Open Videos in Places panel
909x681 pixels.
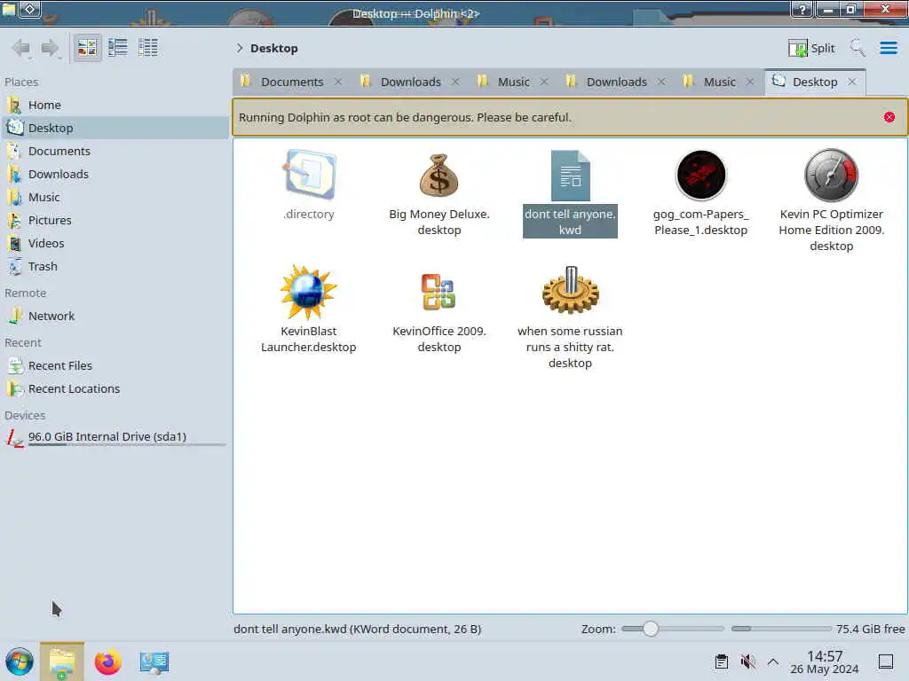pos(115,244)
